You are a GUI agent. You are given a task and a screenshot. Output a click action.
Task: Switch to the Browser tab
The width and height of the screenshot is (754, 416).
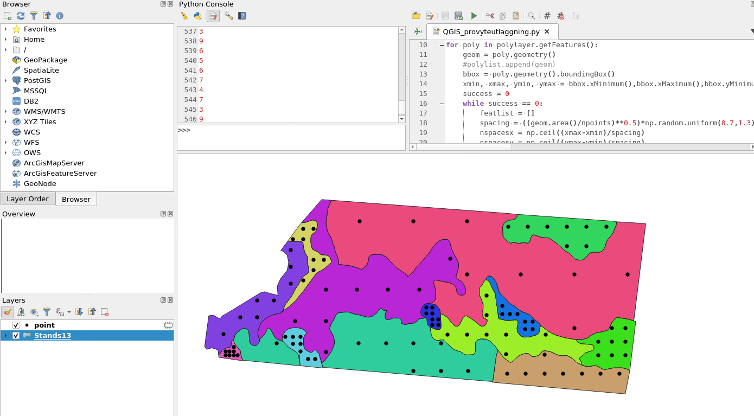pos(76,199)
